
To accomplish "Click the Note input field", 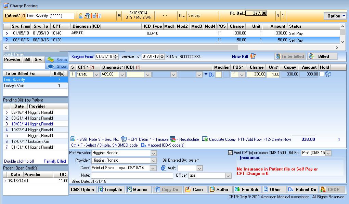I will [132, 175].
